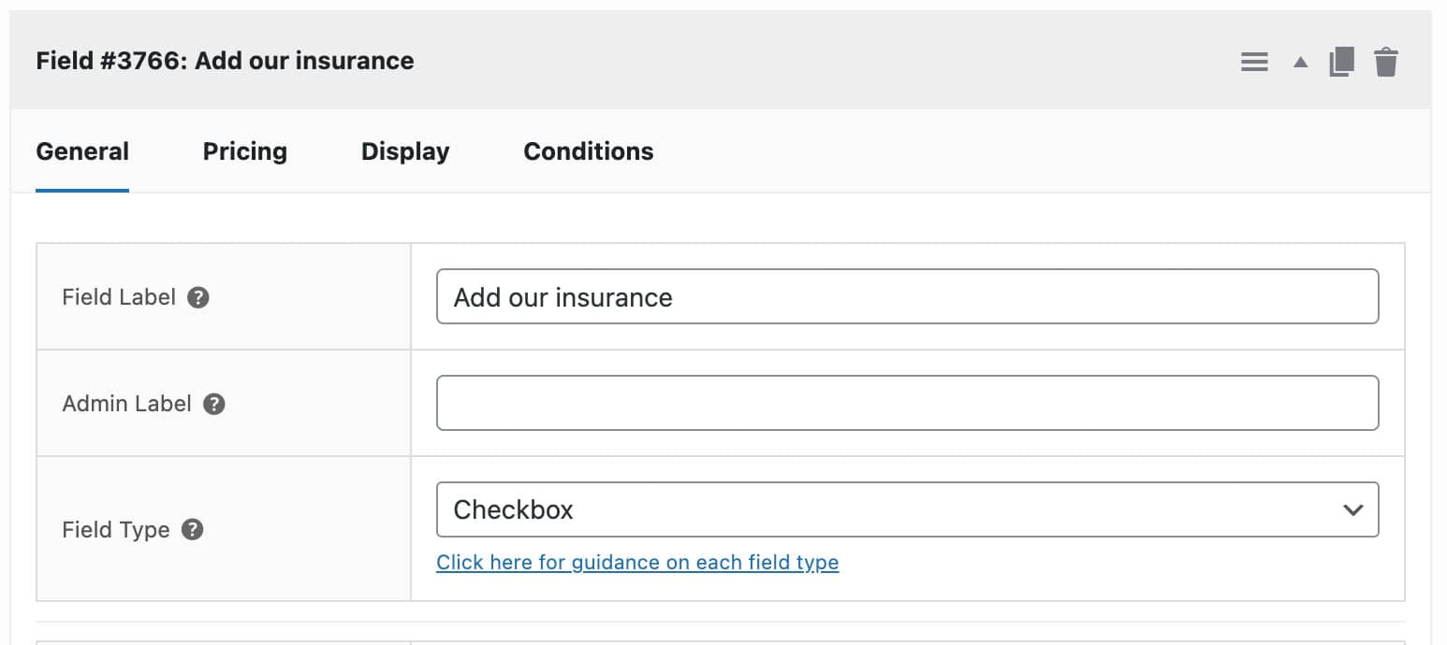The height and width of the screenshot is (645, 1447).
Task: Select the General tab
Action: 82,150
